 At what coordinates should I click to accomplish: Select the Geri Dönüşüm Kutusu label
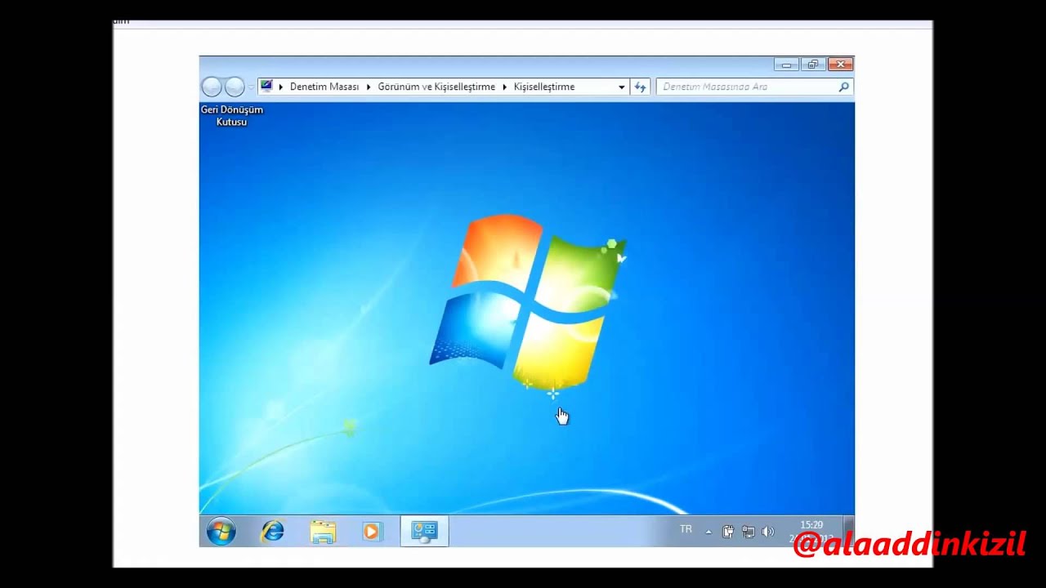pyautogui.click(x=232, y=116)
